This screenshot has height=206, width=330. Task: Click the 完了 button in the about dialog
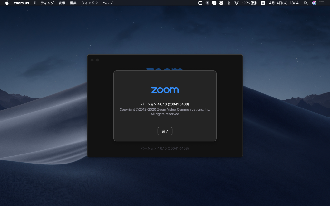[x=165, y=131]
